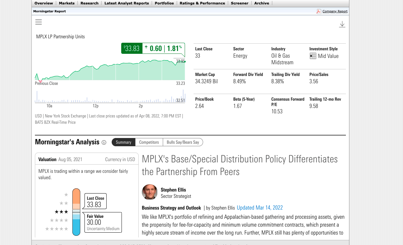Select the Summary analysis toggle
The height and width of the screenshot is (245, 403).
(123, 142)
